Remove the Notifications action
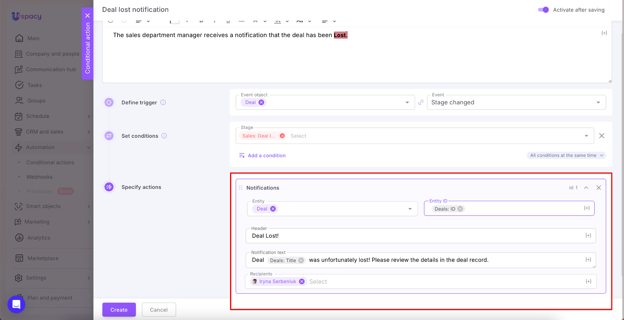This screenshot has width=624, height=320. (x=598, y=188)
